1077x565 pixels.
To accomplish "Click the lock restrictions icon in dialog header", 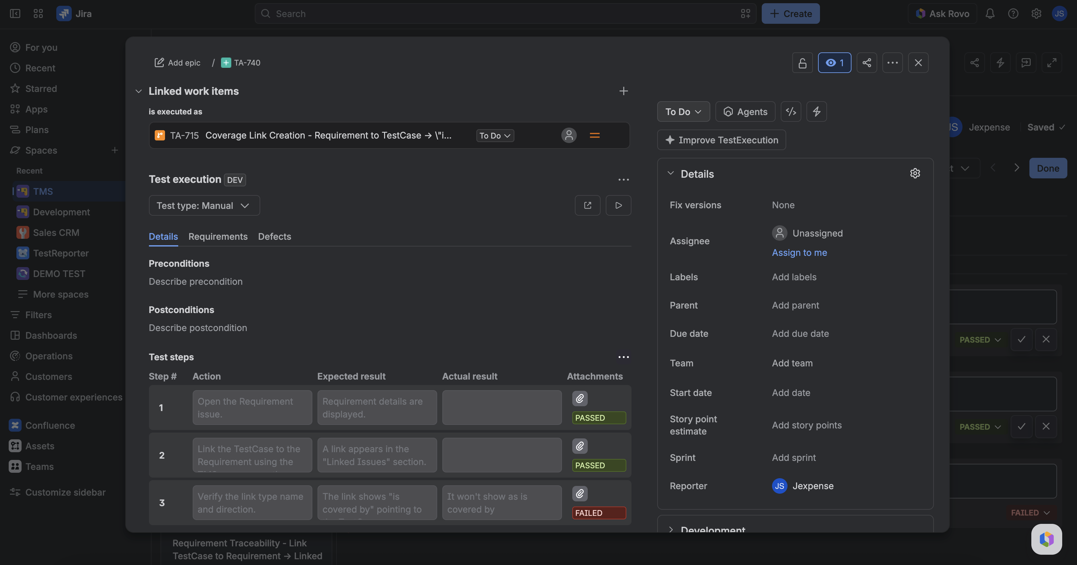I will click(802, 63).
